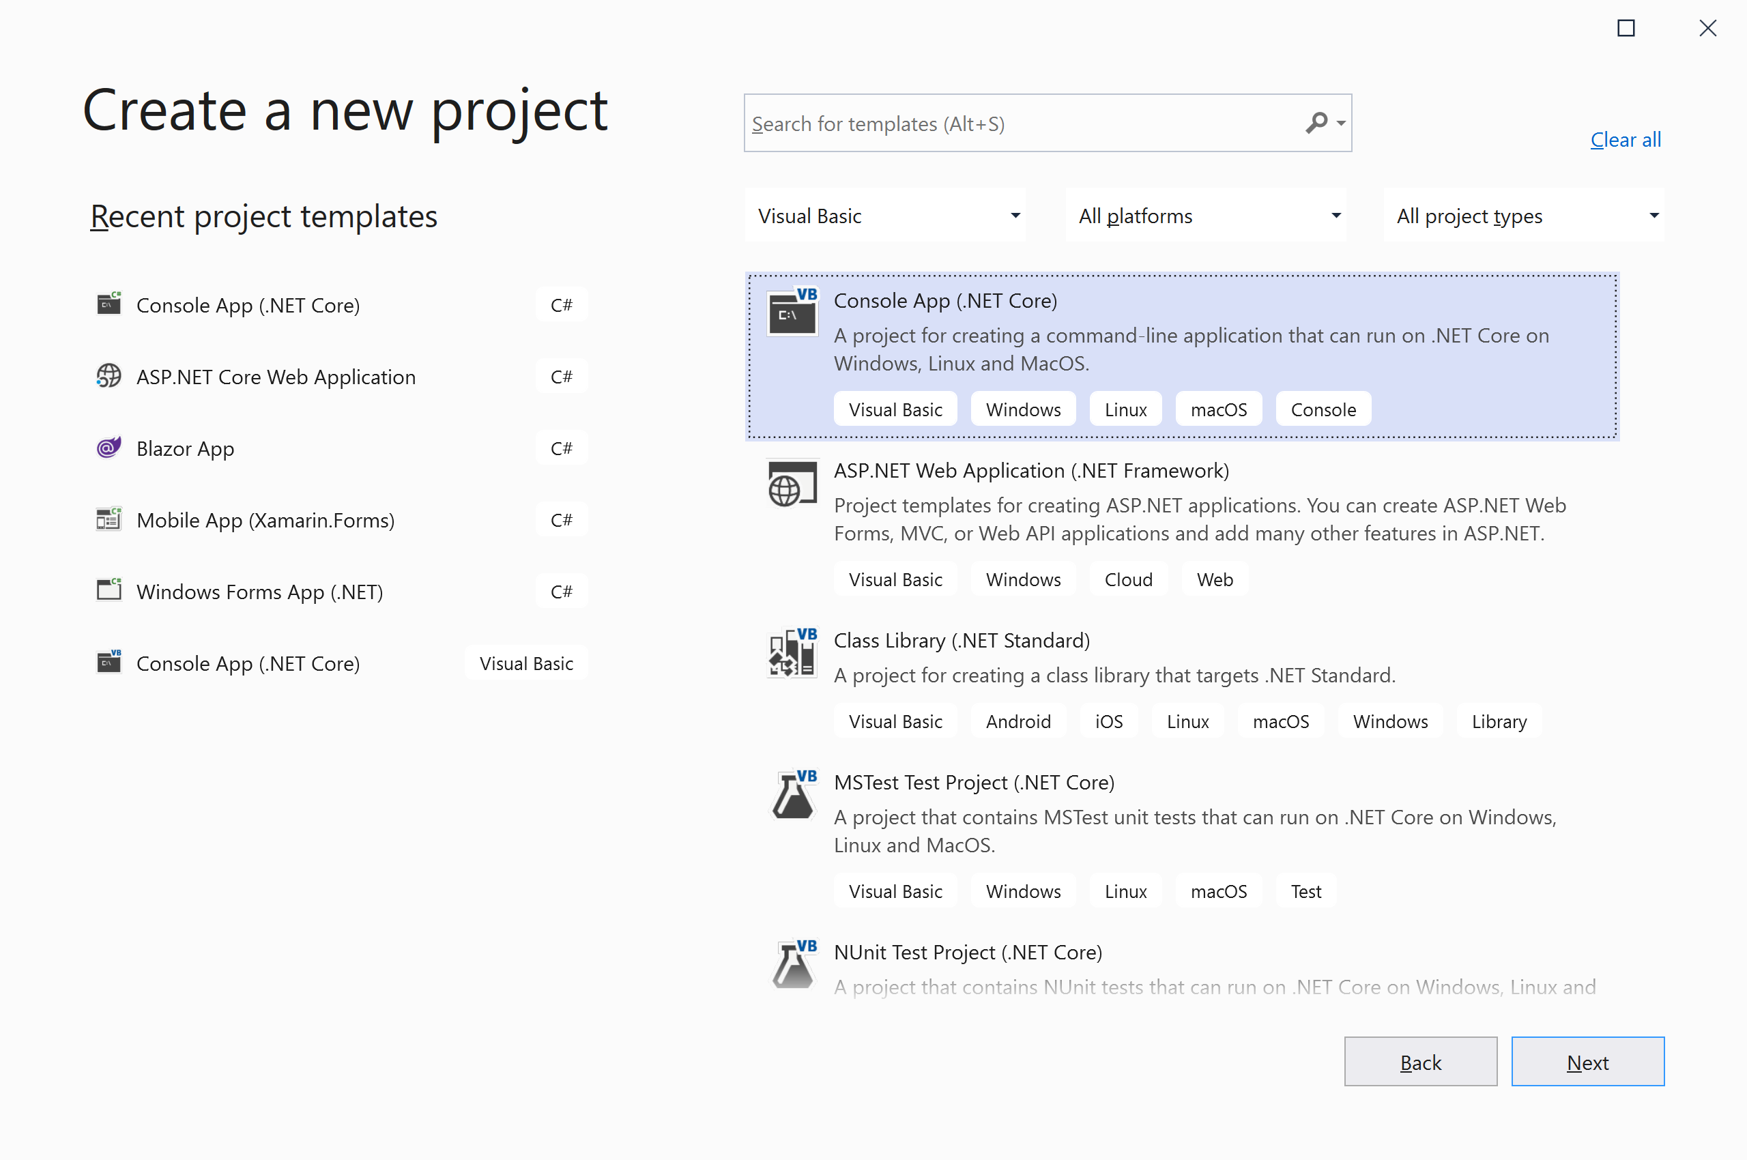Image resolution: width=1747 pixels, height=1160 pixels.
Task: Click the Class Library VB template icon
Action: [792, 653]
